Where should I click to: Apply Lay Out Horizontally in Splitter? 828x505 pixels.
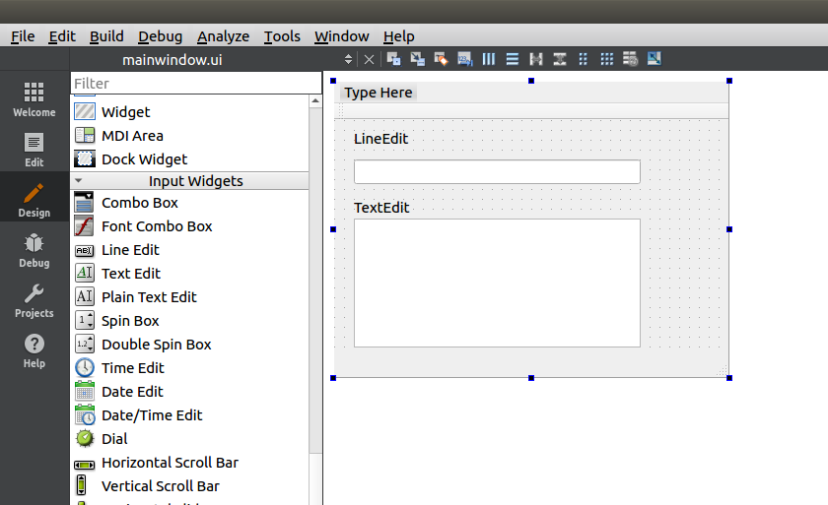(536, 59)
